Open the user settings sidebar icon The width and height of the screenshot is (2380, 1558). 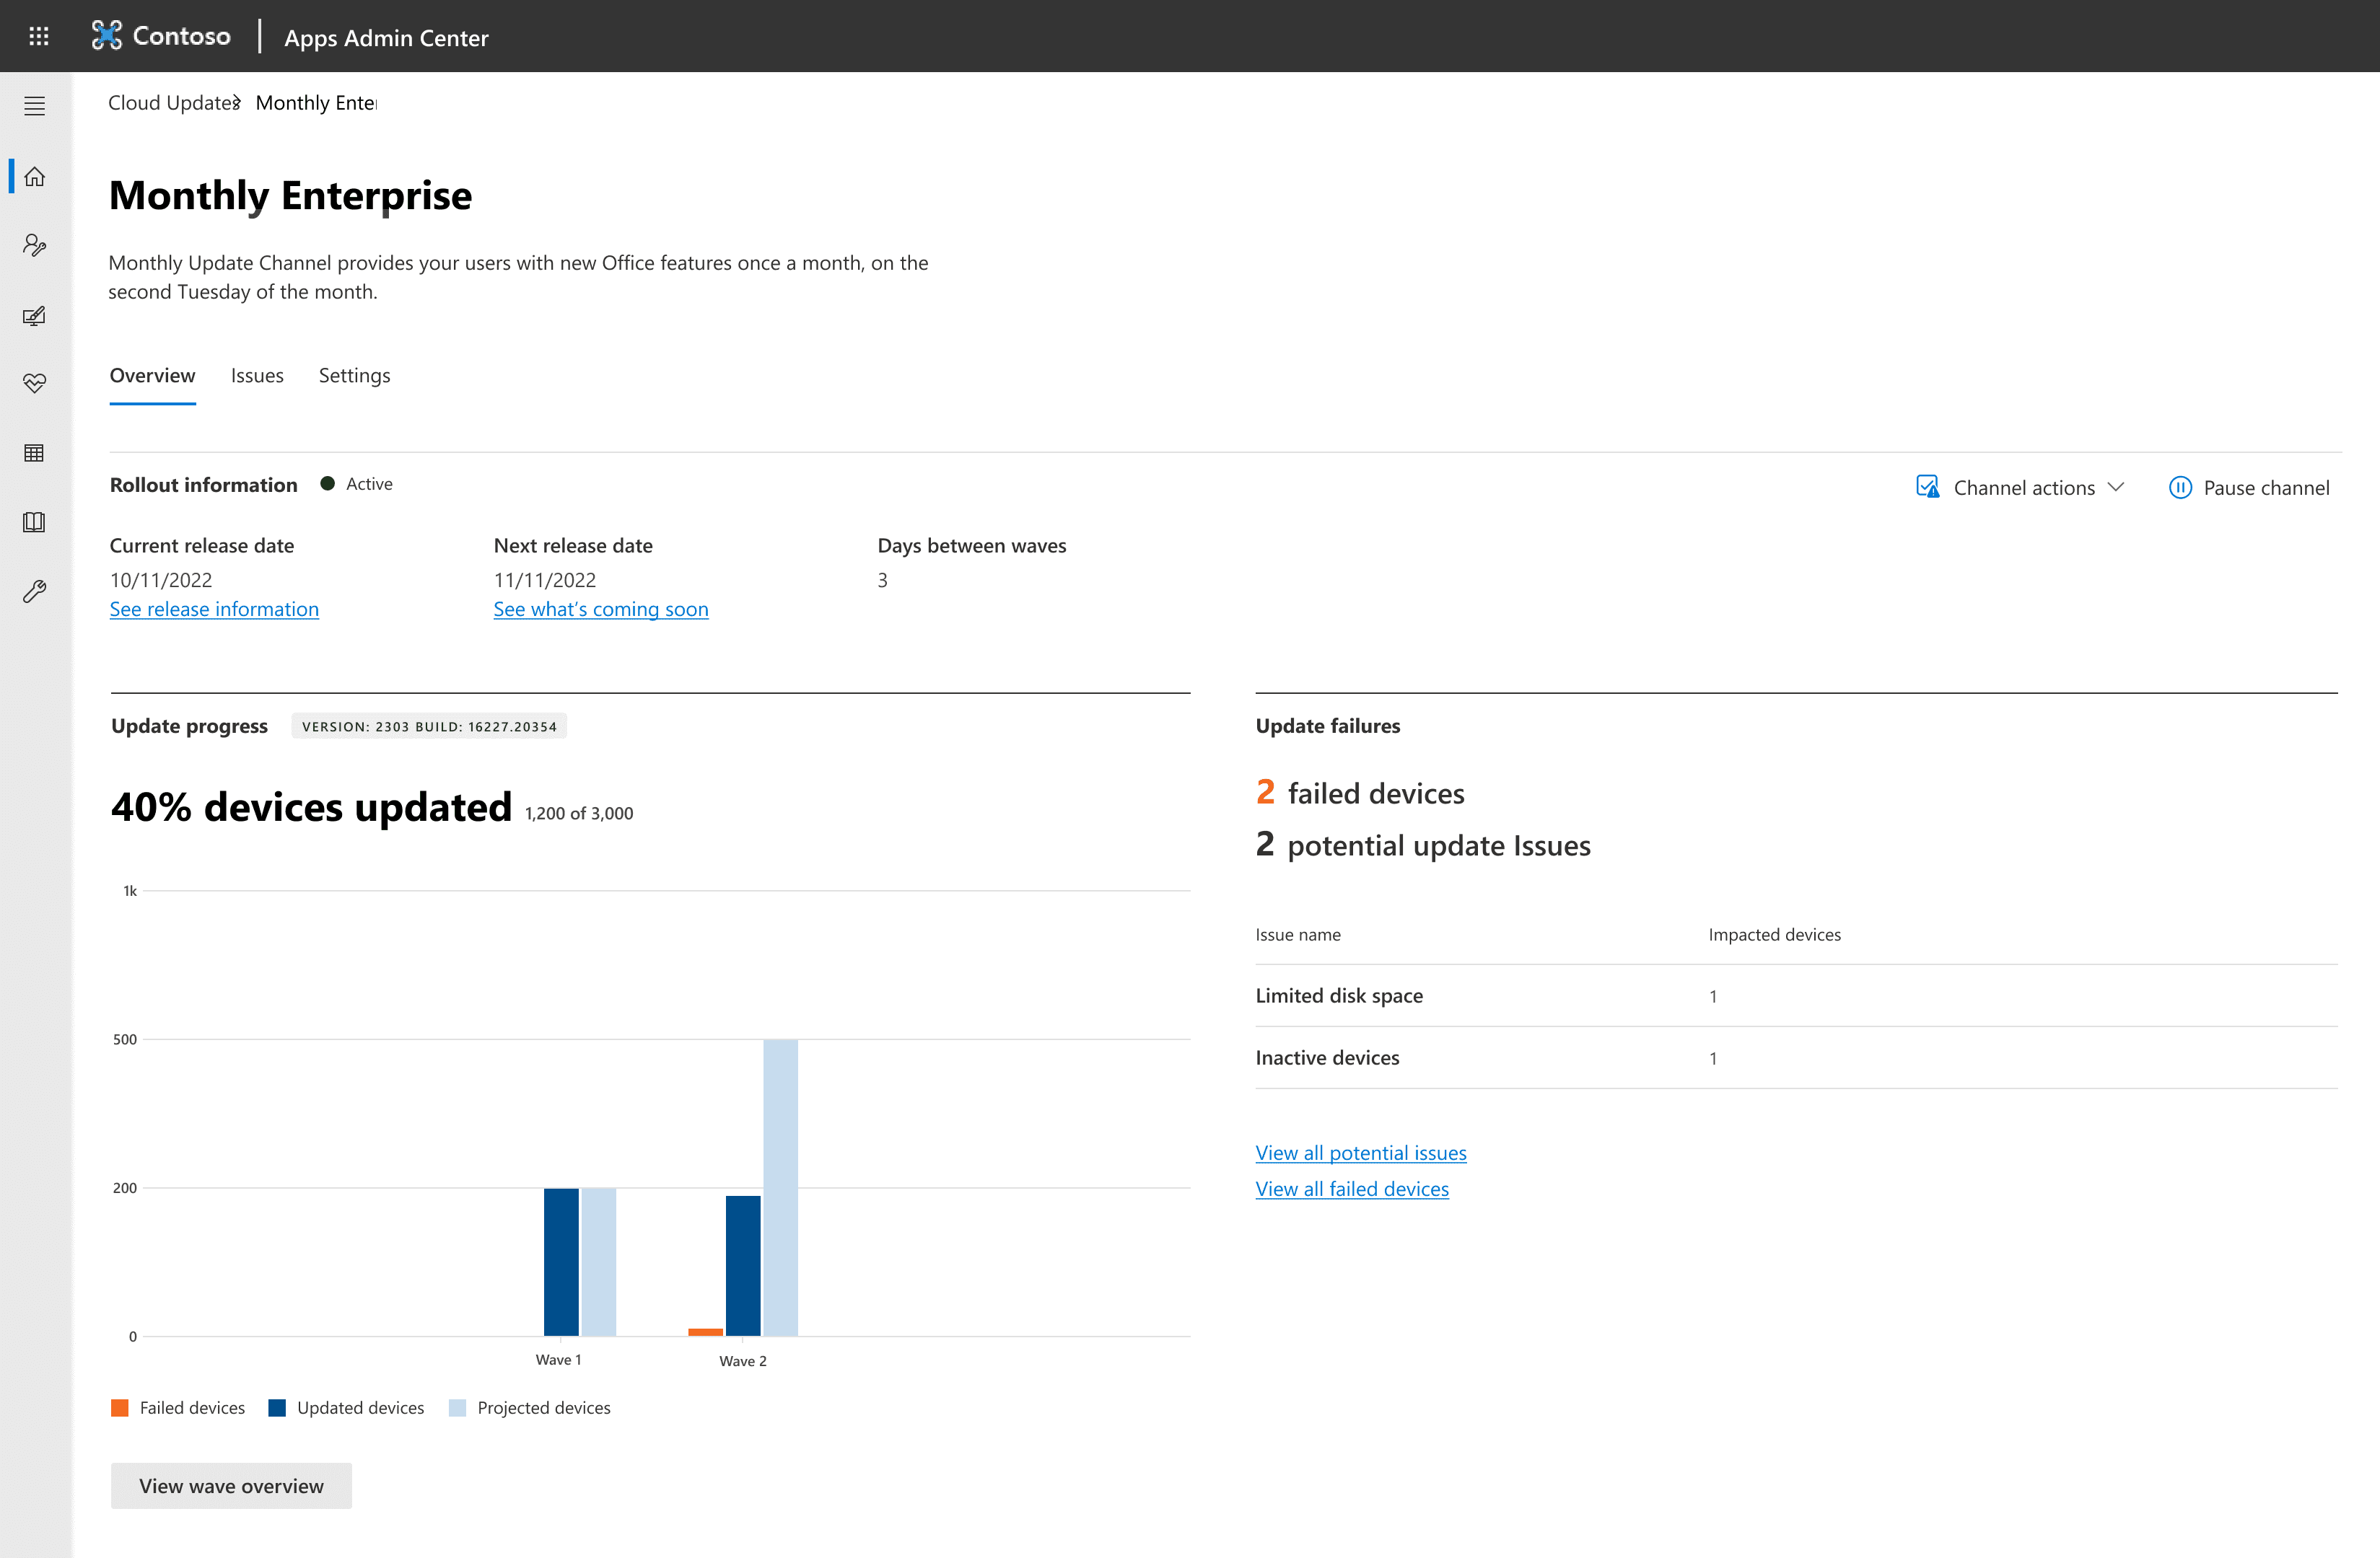(35, 246)
